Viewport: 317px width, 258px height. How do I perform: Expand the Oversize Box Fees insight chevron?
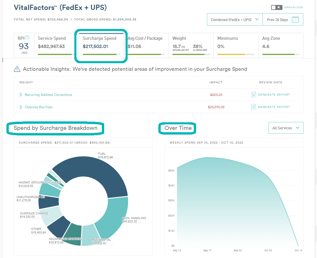point(21,107)
